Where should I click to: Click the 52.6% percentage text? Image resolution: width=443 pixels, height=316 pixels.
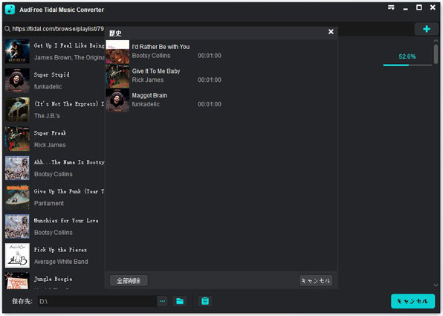[407, 57]
